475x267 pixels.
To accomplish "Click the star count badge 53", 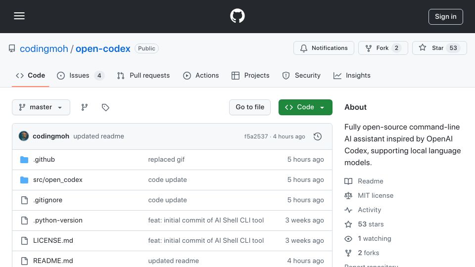I will (x=453, y=48).
